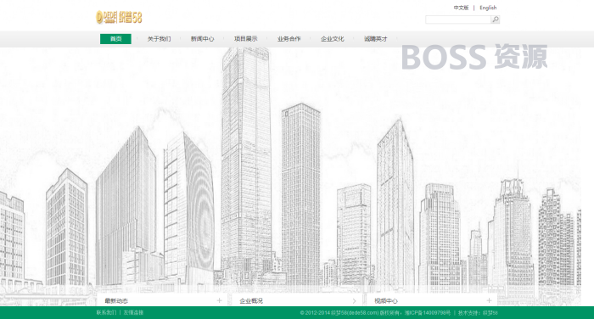The height and width of the screenshot is (319, 594).
Task: Open the 企业文化 menu item
Action: pos(333,39)
